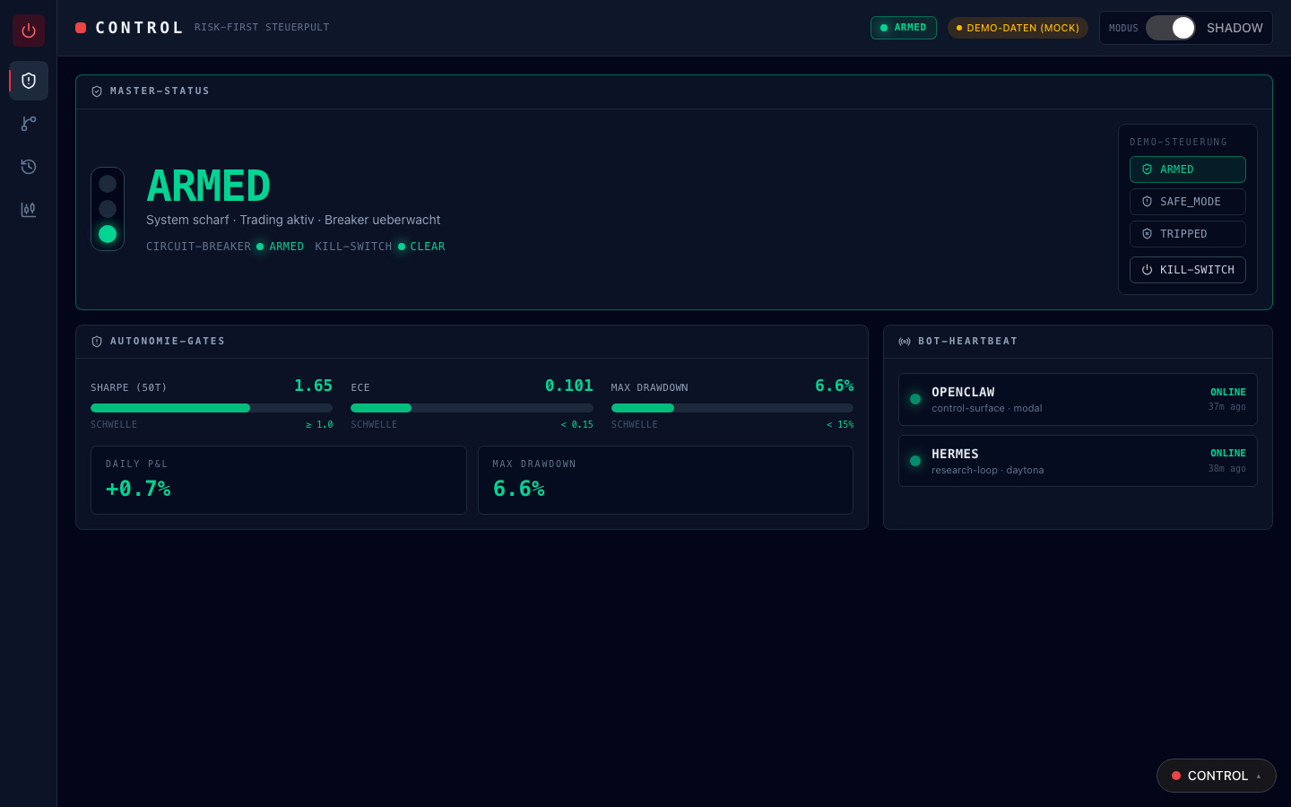Click the Max Drawdown 6.6% card
This screenshot has height=807, width=1291.
tap(665, 480)
